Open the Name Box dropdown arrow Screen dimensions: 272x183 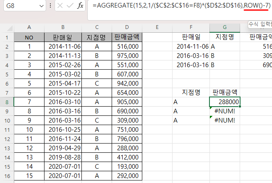(41, 6)
